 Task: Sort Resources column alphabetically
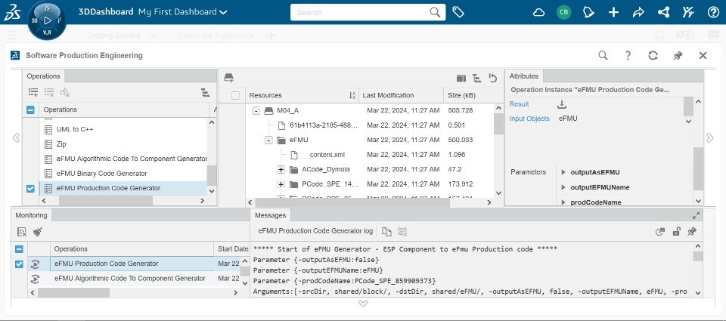pos(352,95)
